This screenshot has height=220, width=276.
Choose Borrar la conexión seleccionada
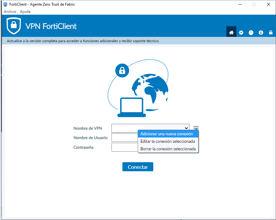pos(168,149)
